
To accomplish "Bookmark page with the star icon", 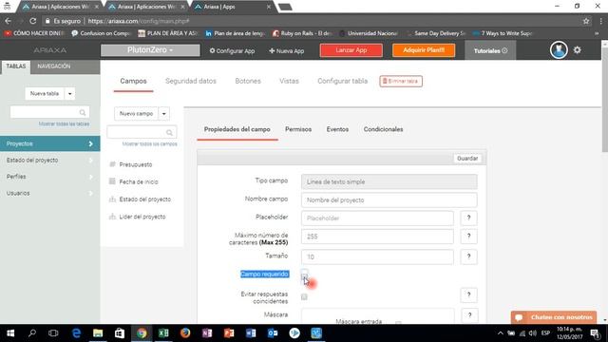I will click(x=586, y=21).
